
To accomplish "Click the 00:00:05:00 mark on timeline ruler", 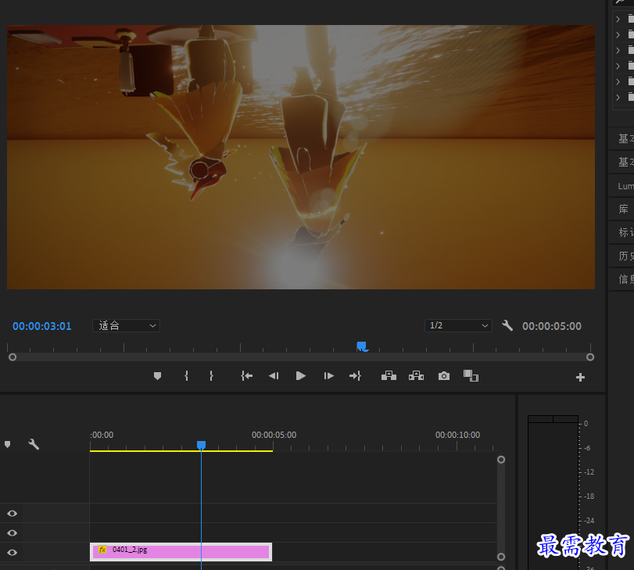I will point(274,435).
